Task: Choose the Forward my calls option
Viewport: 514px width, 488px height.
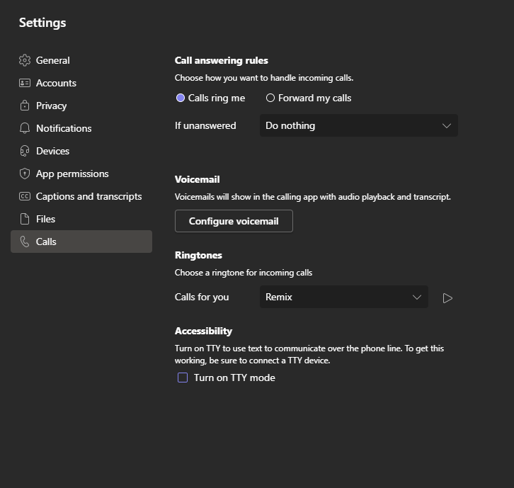Action: (309, 98)
